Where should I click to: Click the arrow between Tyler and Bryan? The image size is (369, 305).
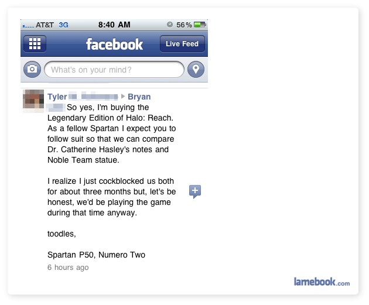pos(123,97)
